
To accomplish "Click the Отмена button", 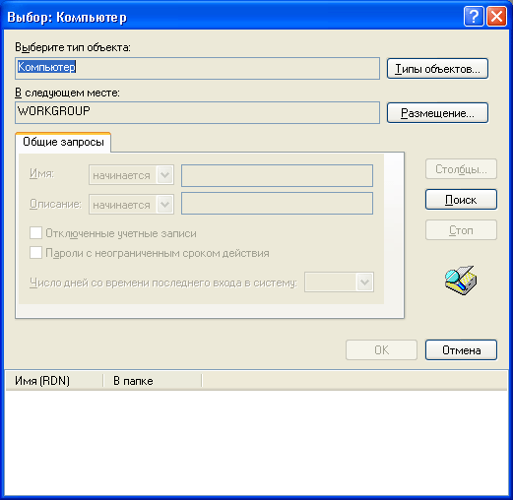I will point(461,350).
